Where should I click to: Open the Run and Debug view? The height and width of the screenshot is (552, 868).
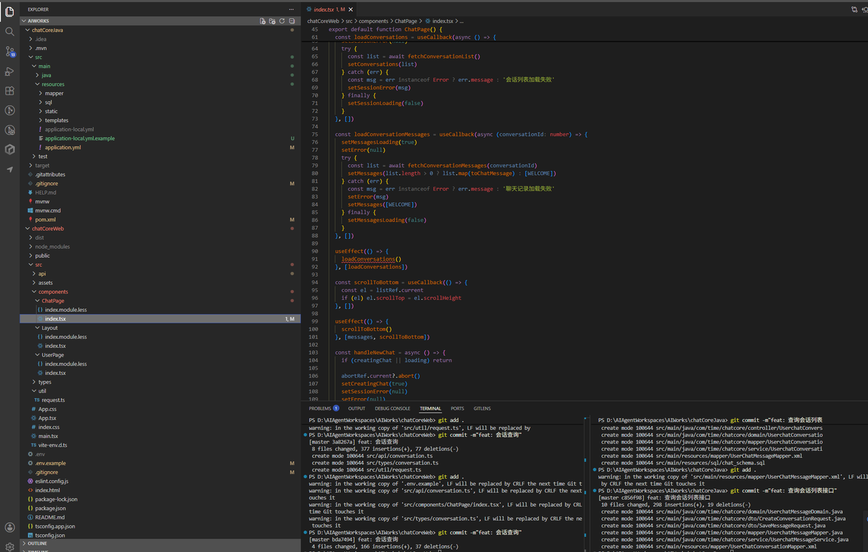pos(9,71)
